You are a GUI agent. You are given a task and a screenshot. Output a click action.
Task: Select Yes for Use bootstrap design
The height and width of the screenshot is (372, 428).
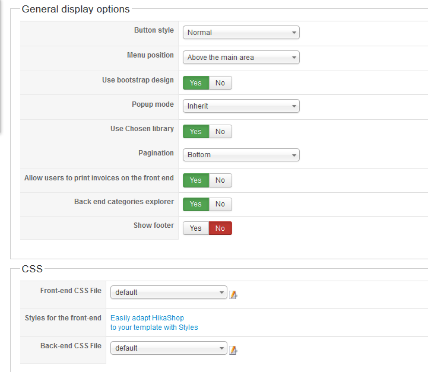click(x=196, y=83)
